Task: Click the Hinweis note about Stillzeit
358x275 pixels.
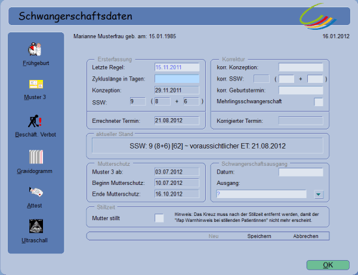Action: pos(246,217)
